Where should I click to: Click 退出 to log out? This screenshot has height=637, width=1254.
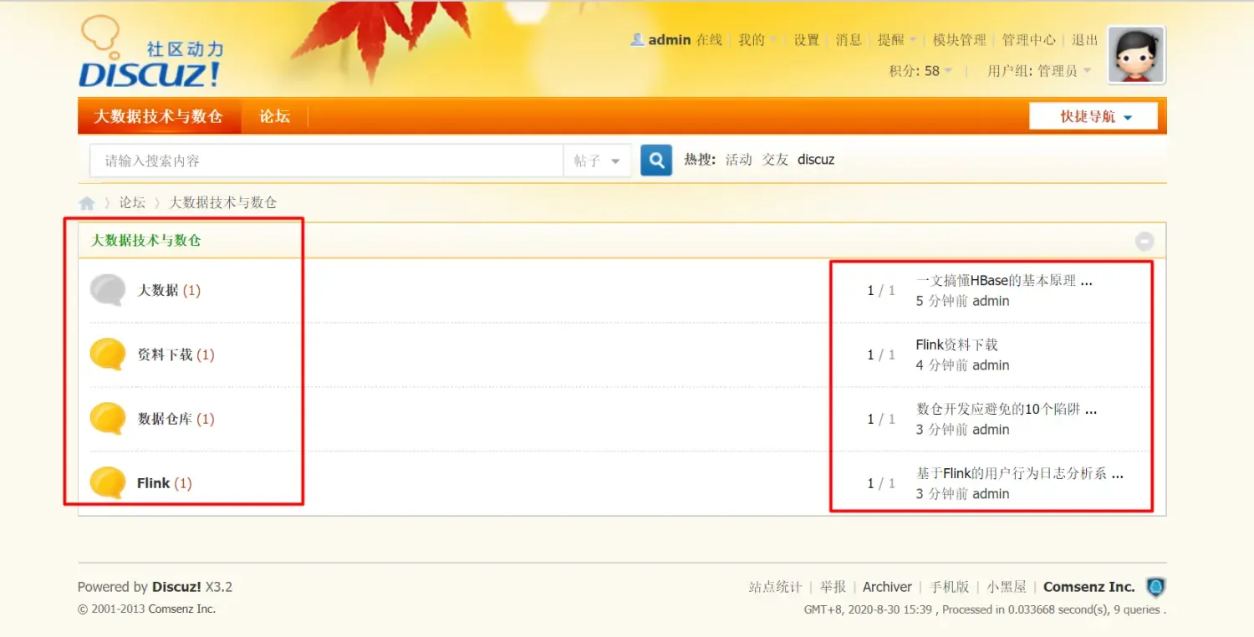[1083, 39]
